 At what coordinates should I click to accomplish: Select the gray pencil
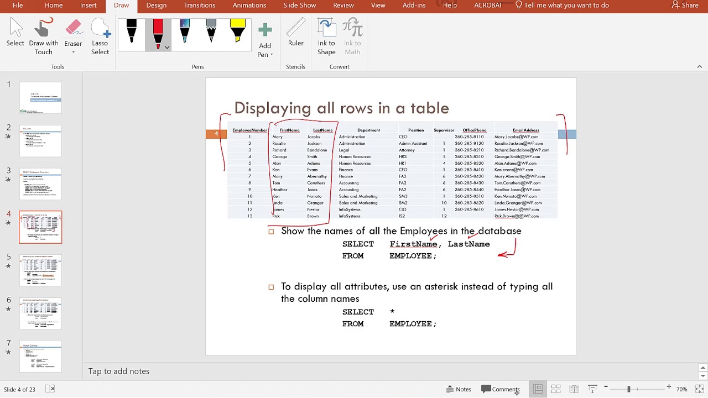click(211, 32)
